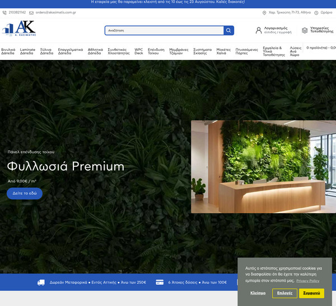Image resolution: width=336 pixels, height=306 pixels.
Task: Click Επιλογές in cookie banner
Action: click(x=284, y=293)
